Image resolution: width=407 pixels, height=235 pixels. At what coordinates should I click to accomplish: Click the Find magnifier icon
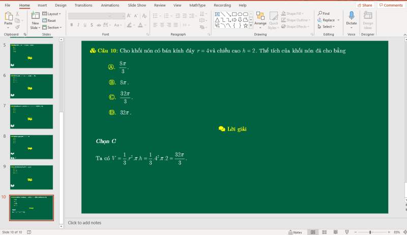[x=320, y=13]
